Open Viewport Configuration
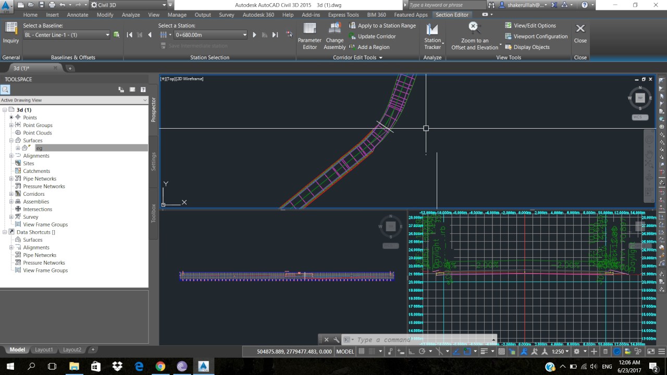 coord(536,36)
